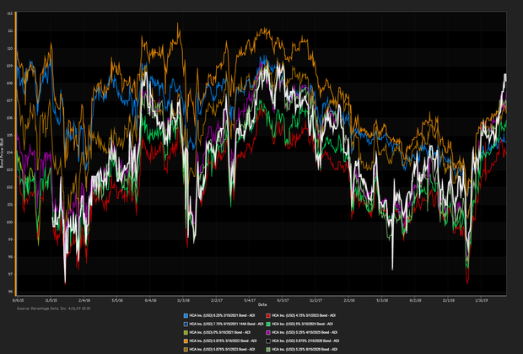Click the 104 price axis label
Screen dimensions: 523x354
click(10, 153)
